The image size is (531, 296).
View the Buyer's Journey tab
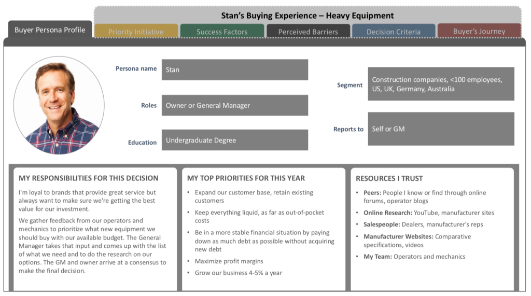(479, 31)
